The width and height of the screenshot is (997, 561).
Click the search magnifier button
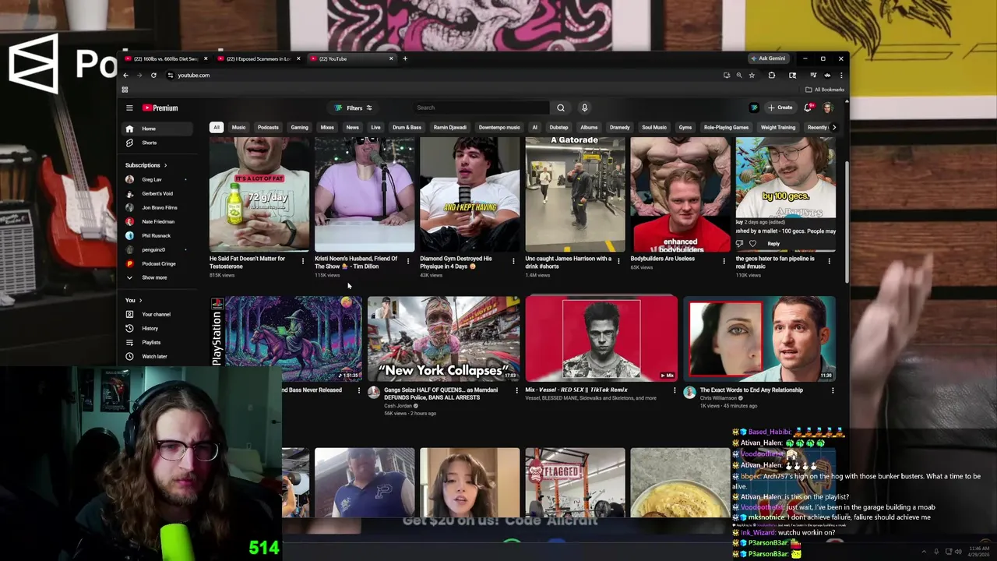point(561,108)
